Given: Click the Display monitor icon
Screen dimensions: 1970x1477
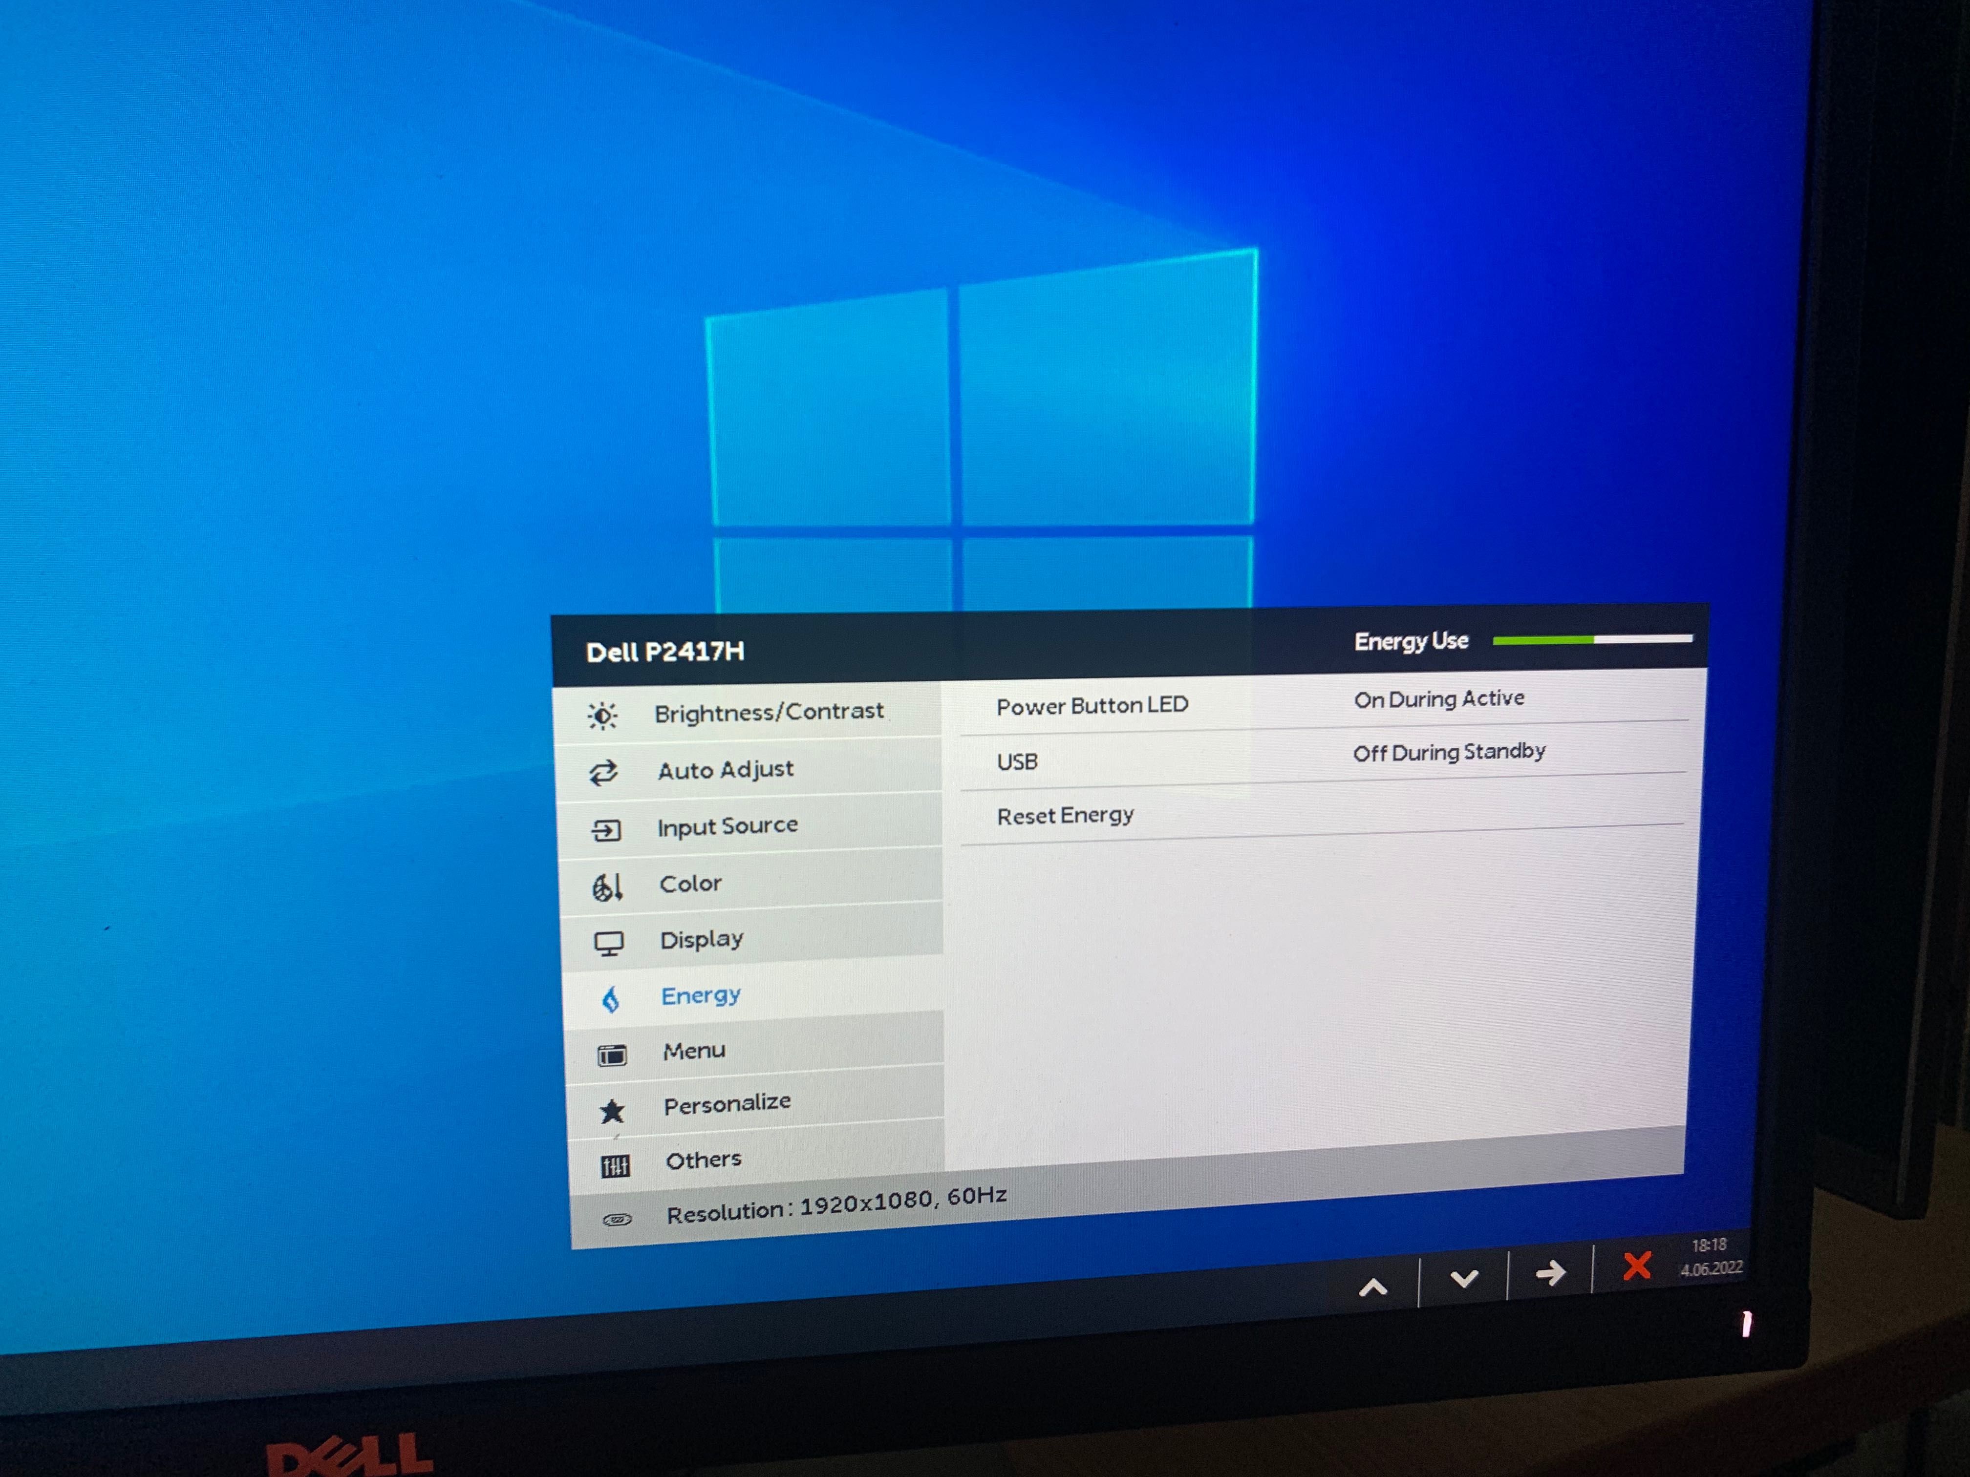Looking at the screenshot, I should point(609,944).
